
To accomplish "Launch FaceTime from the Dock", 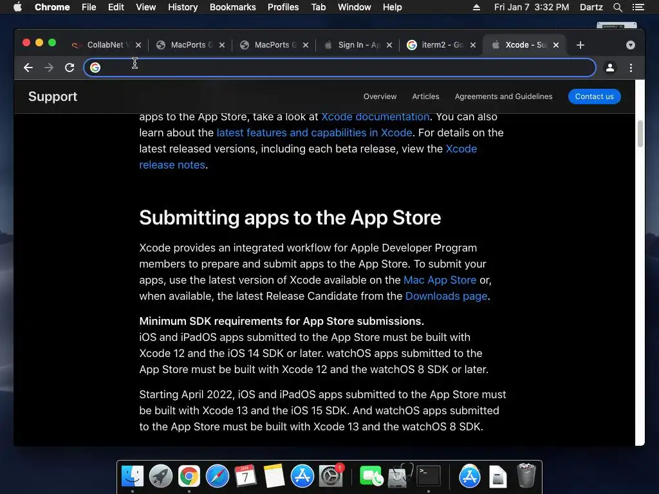I will (371, 476).
